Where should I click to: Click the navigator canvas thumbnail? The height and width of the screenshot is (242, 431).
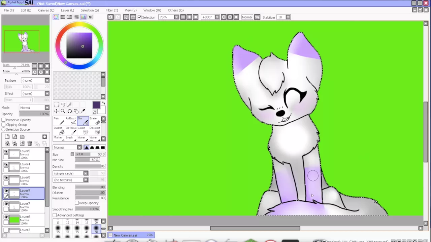coord(26,39)
